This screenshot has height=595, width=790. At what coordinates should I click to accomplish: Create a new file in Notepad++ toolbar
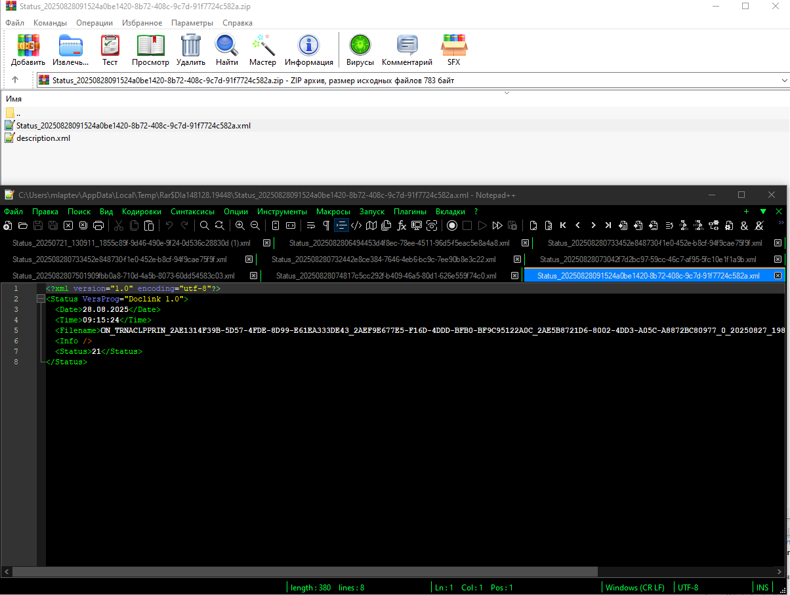coord(7,225)
